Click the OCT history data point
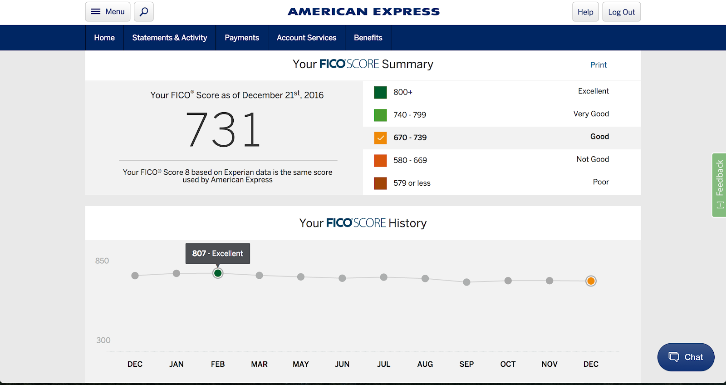The image size is (726, 385). (x=508, y=281)
